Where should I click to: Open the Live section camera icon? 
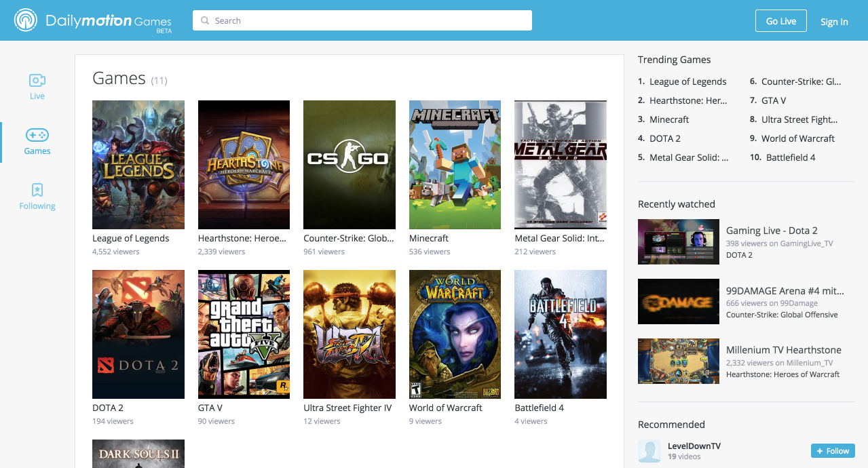[37, 81]
